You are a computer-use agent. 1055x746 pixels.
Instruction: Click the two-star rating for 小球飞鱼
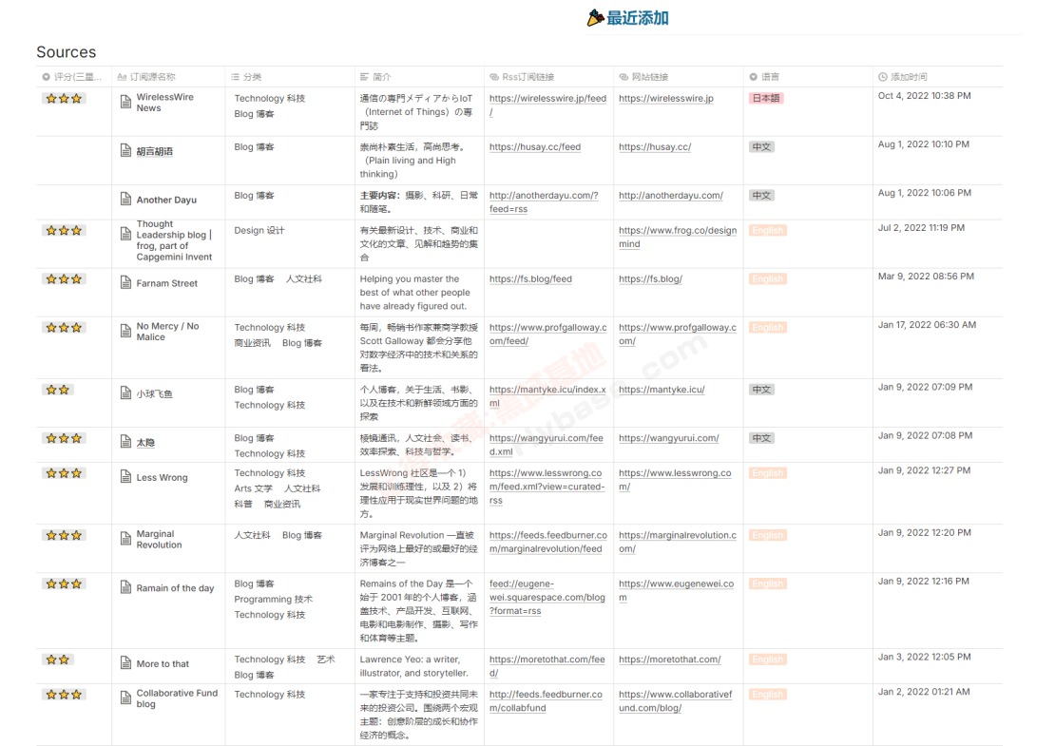click(58, 391)
